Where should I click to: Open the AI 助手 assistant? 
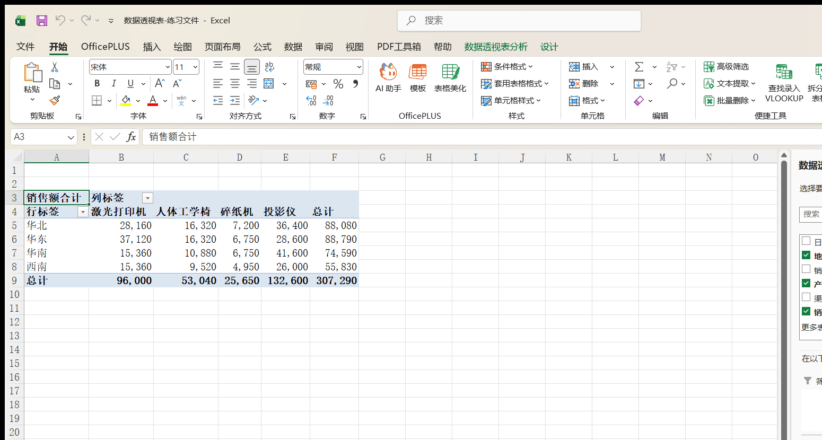coord(388,78)
